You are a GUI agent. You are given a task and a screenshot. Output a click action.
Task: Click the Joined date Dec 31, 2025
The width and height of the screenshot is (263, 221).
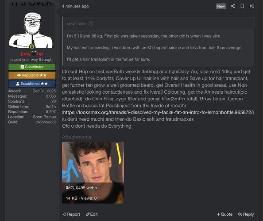(x=44, y=91)
